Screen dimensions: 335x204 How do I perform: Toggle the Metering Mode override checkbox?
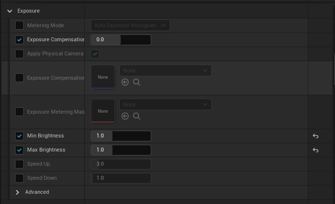pyautogui.click(x=19, y=25)
